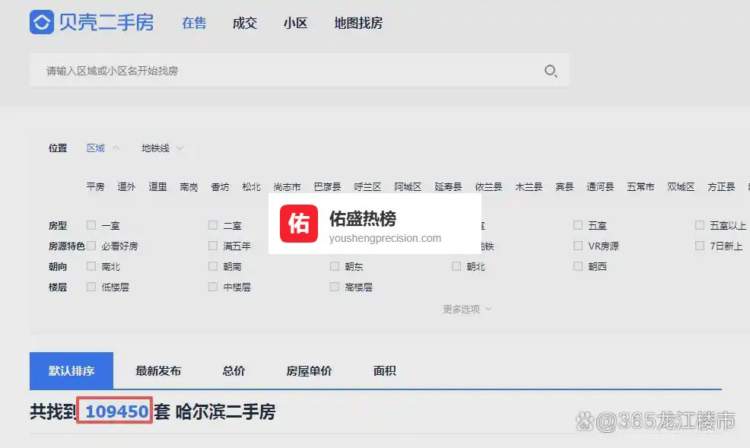Enable the 满五年 filter checkbox
This screenshot has height=448, width=750.
[x=213, y=246]
